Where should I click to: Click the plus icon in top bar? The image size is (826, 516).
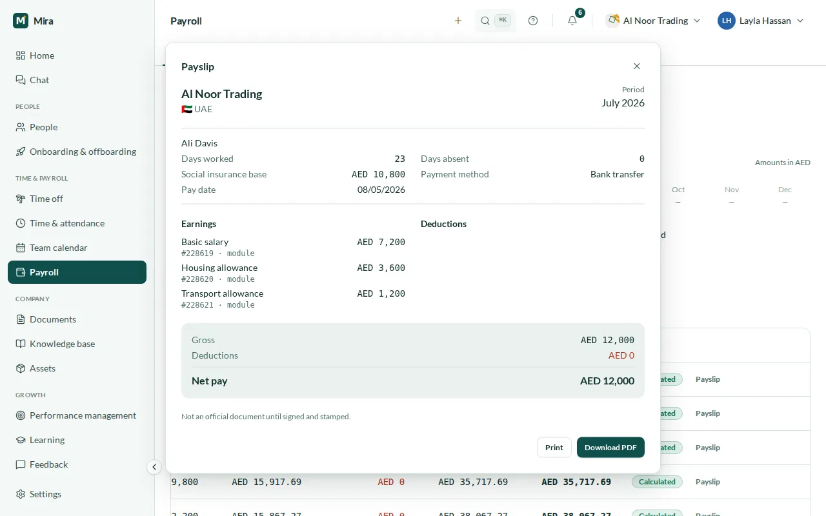point(458,21)
